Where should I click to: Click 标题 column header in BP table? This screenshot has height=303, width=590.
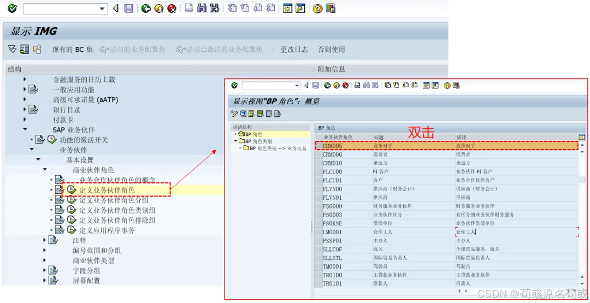point(379,137)
